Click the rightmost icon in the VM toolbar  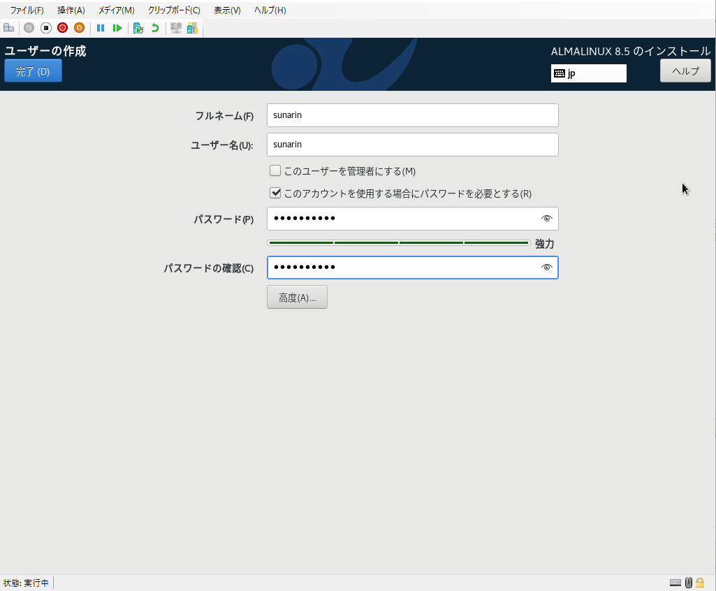point(192,28)
